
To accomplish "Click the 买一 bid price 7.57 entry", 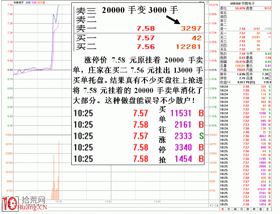I will (242, 33).
